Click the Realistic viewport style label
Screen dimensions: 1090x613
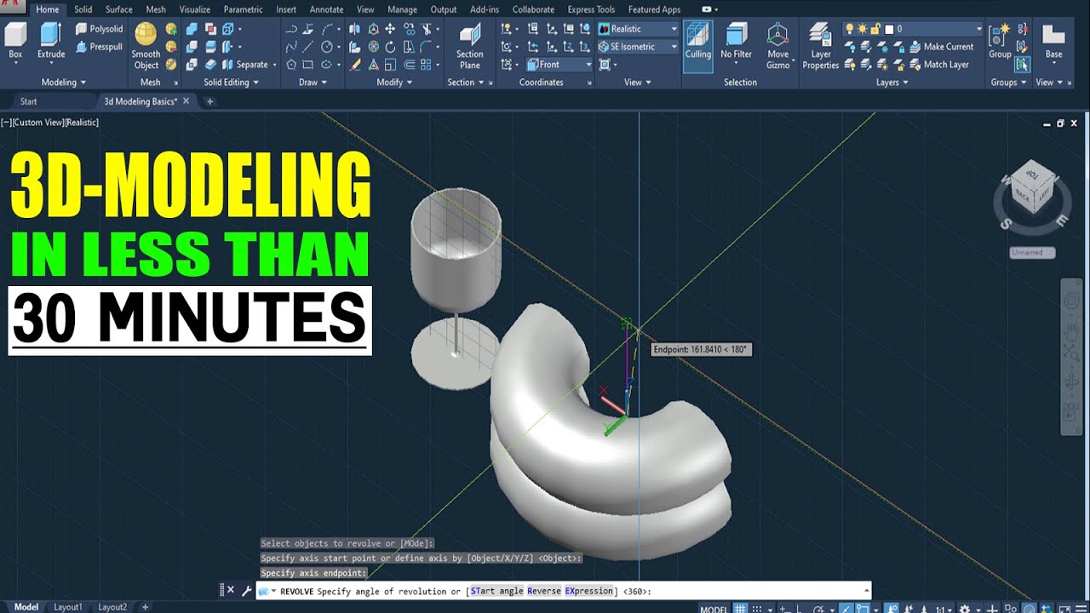point(83,123)
